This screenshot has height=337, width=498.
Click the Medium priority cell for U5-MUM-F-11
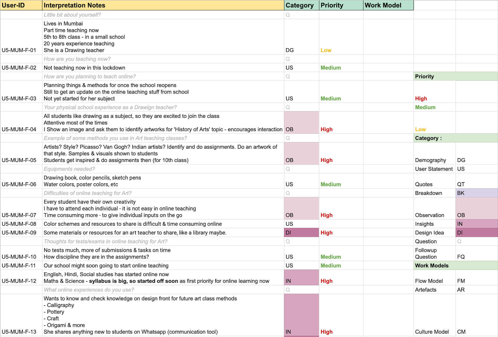(x=341, y=266)
